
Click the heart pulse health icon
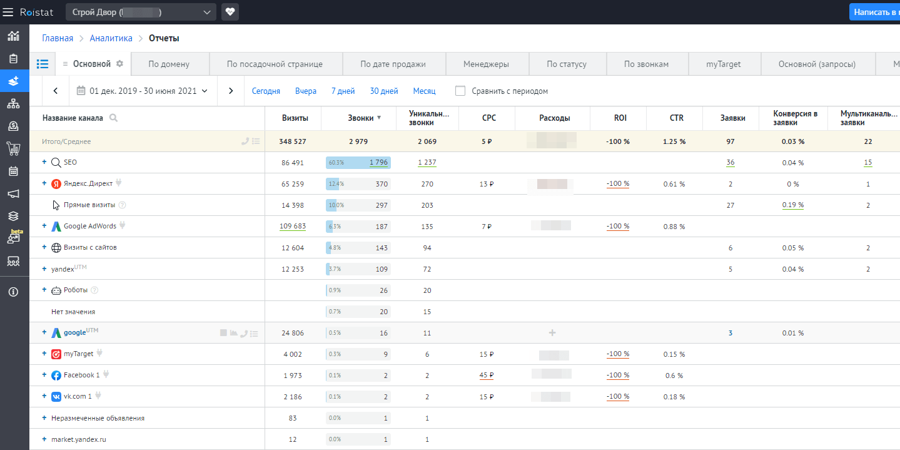[x=230, y=12]
